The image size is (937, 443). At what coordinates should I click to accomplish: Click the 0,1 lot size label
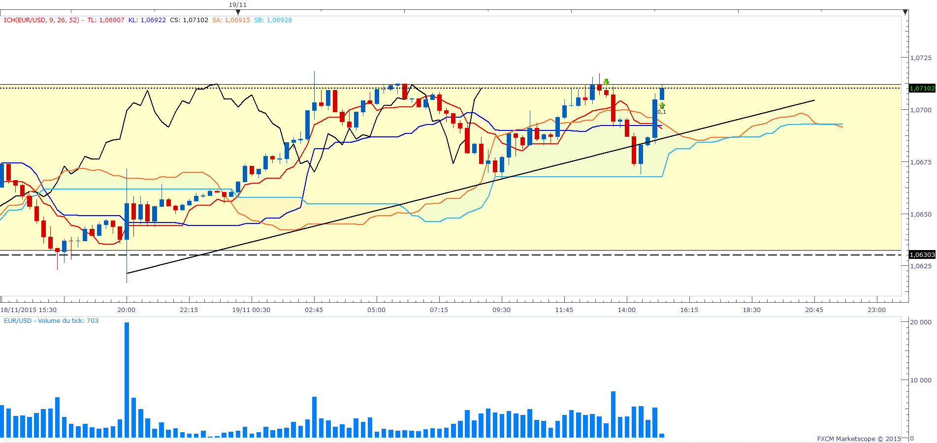pyautogui.click(x=662, y=112)
